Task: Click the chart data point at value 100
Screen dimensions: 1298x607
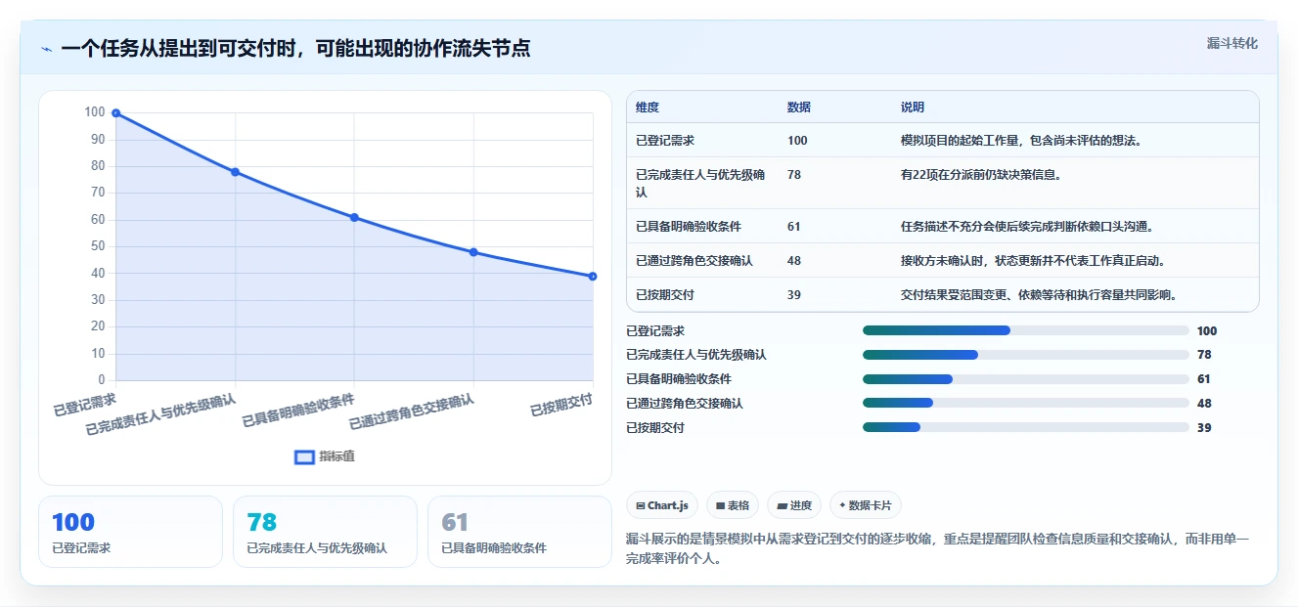Action: click(x=116, y=113)
